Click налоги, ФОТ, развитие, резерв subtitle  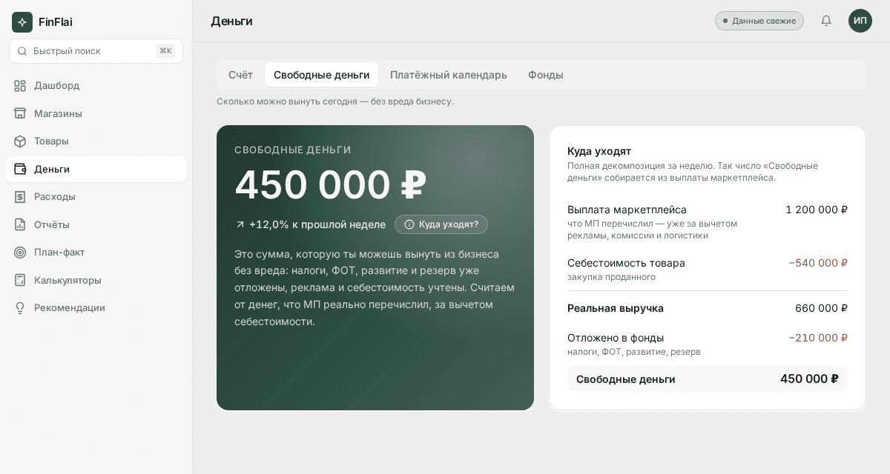click(634, 352)
